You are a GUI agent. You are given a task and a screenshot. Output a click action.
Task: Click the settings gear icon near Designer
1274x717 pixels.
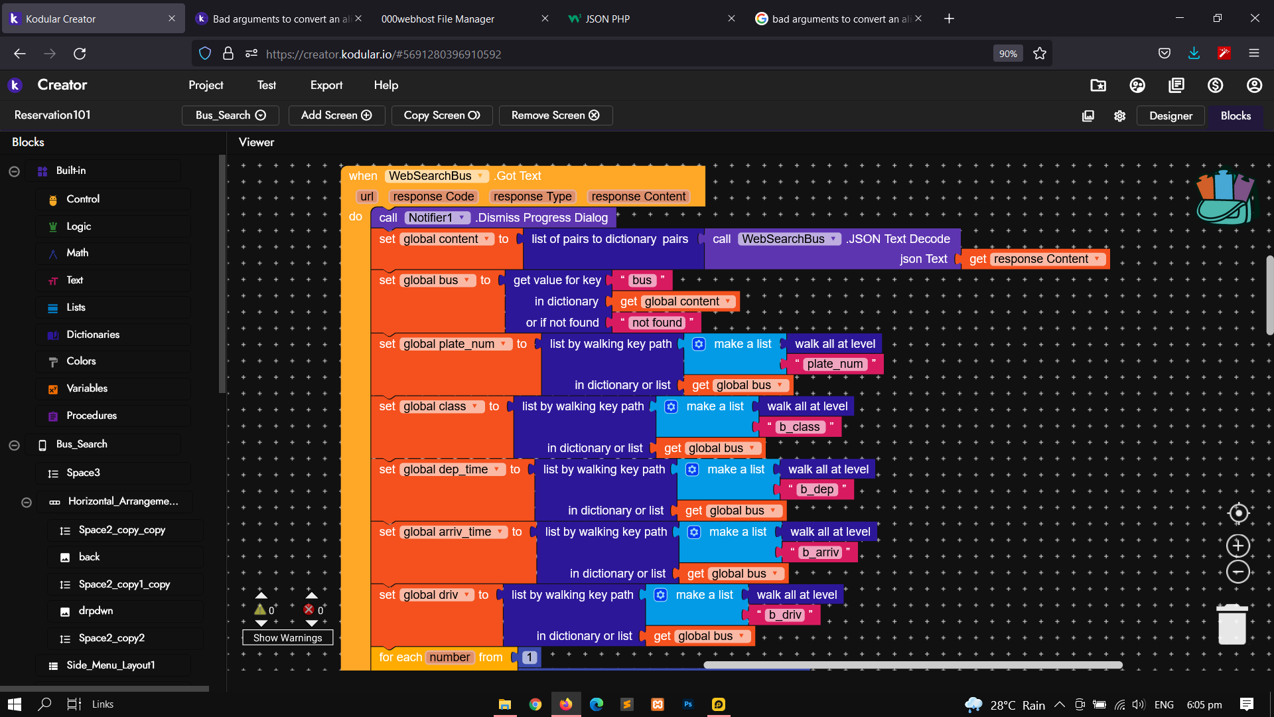pos(1120,116)
